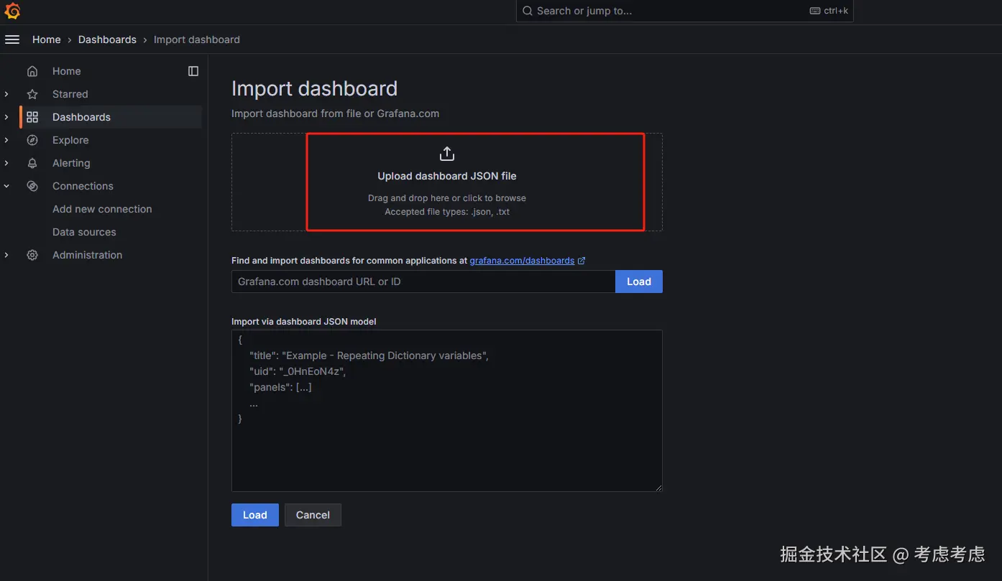
Task: Click the Administration gear icon
Action: pyautogui.click(x=32, y=255)
